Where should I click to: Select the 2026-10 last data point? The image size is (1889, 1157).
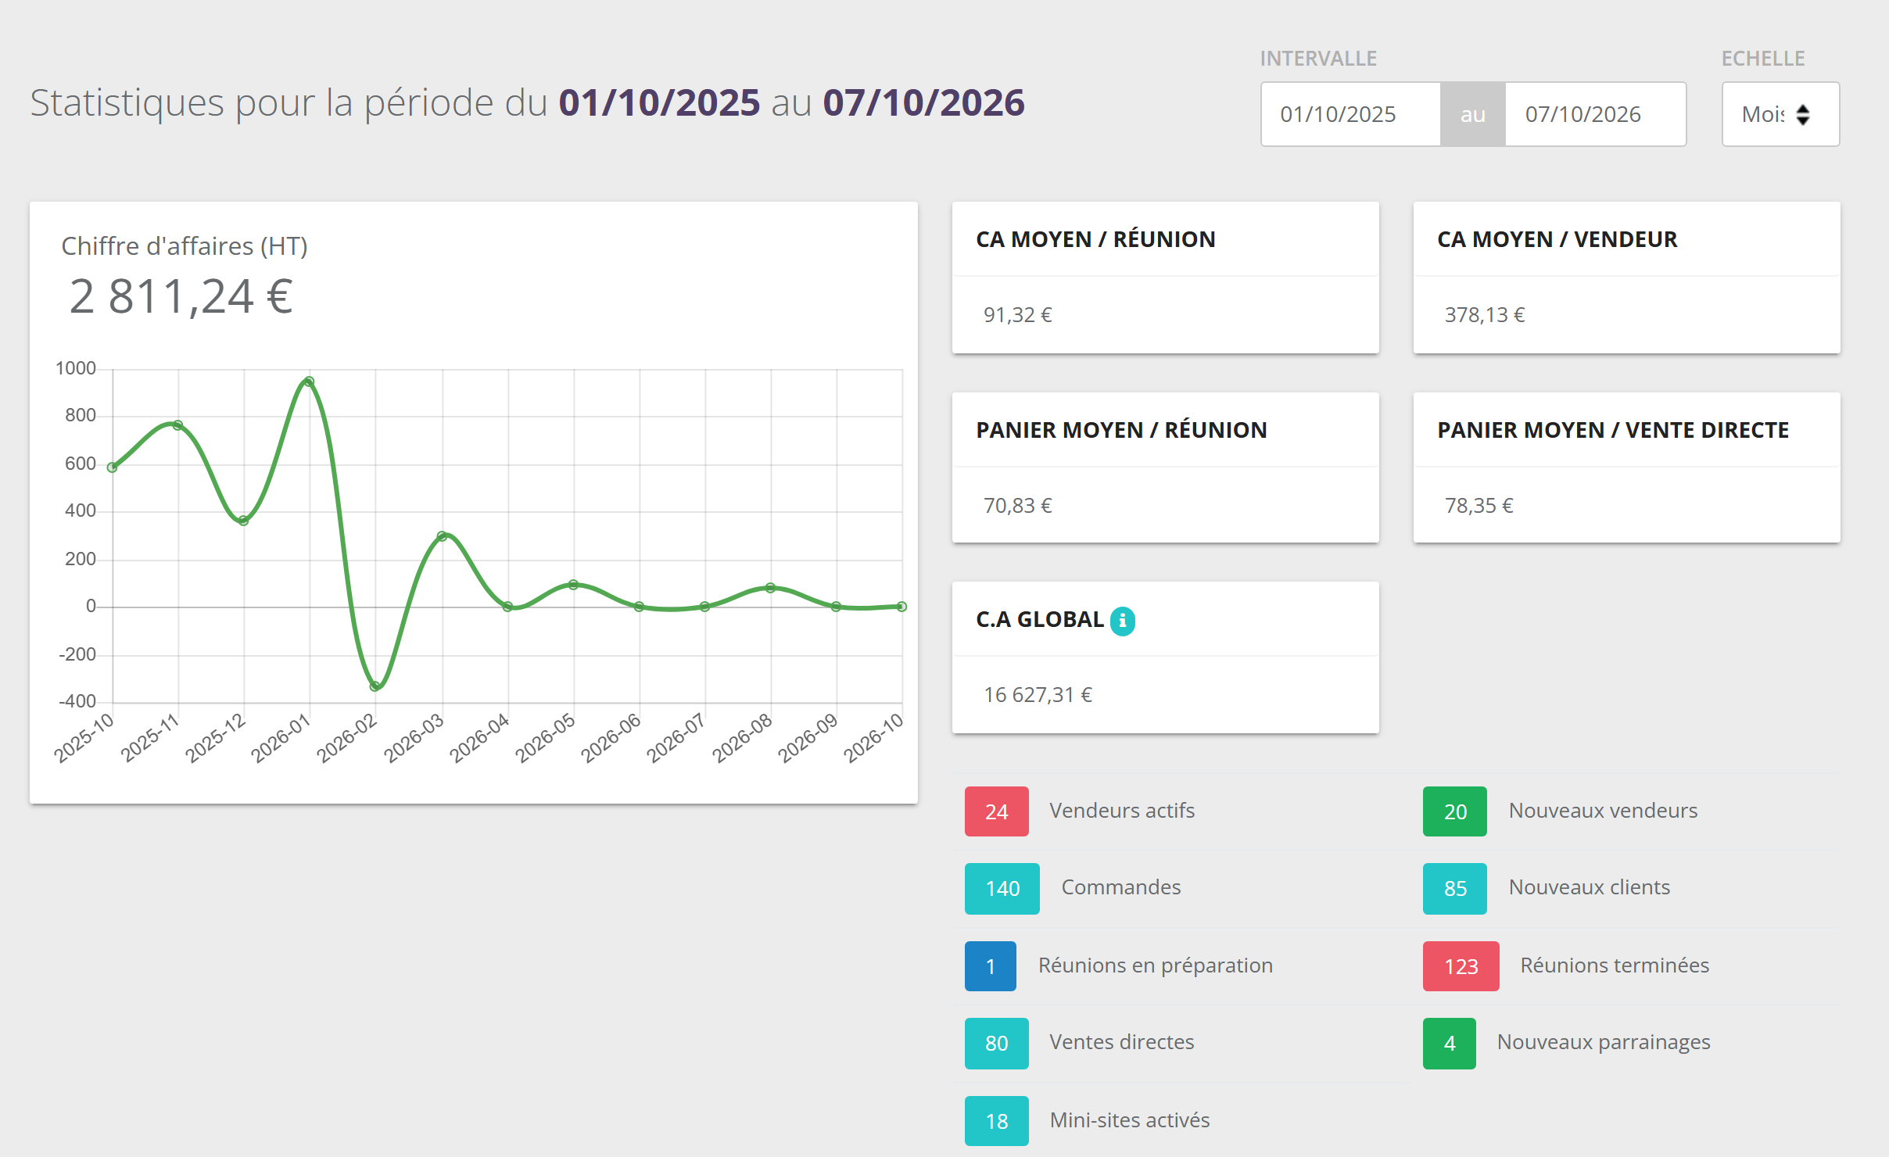click(x=901, y=607)
